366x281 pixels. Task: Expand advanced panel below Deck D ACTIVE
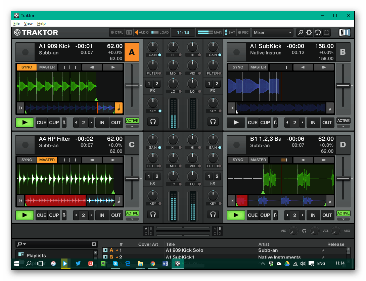tap(344, 219)
